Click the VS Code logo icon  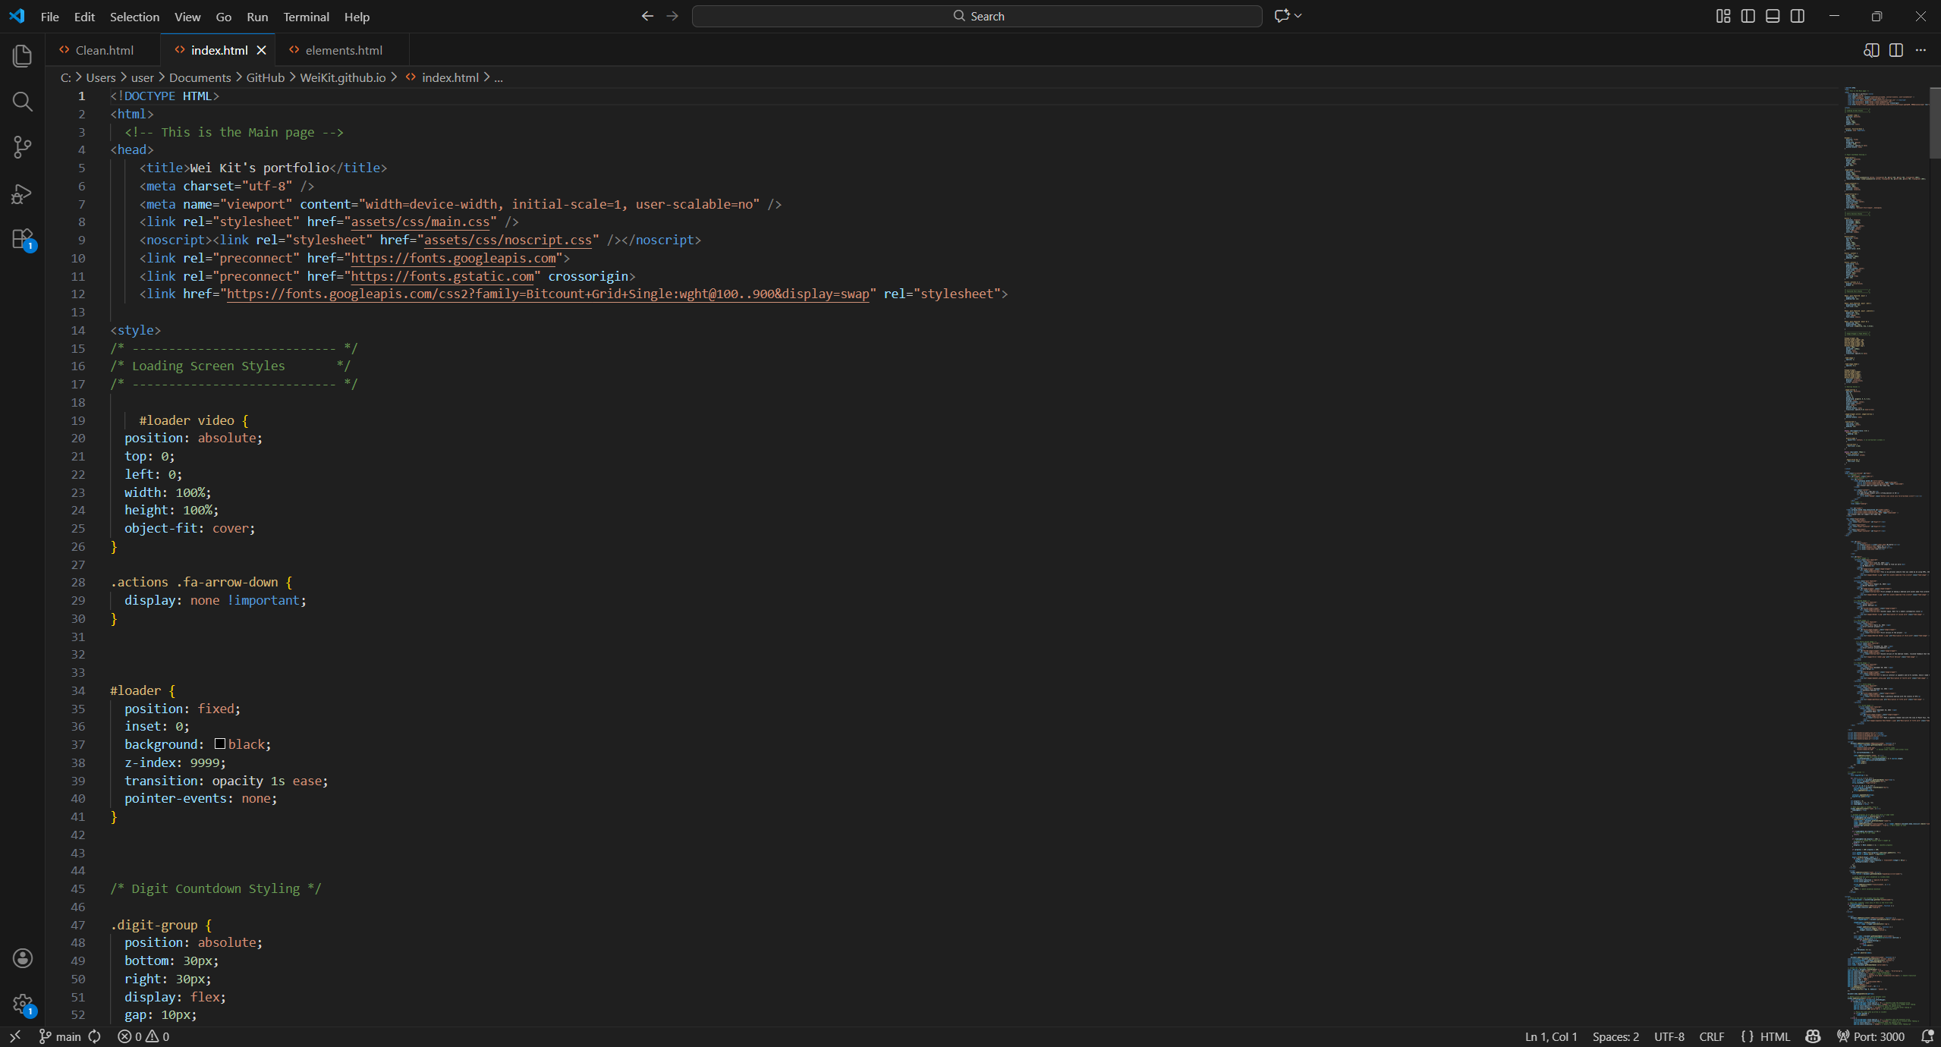point(17,16)
